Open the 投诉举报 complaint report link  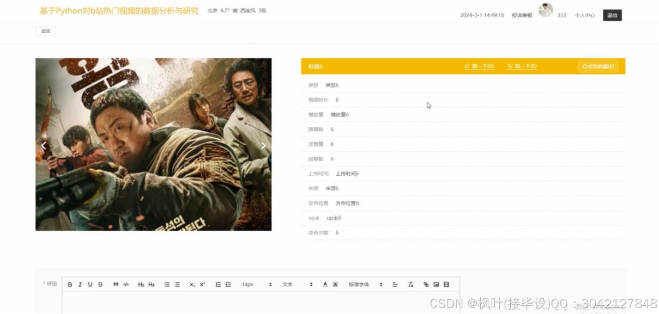pyautogui.click(x=522, y=15)
